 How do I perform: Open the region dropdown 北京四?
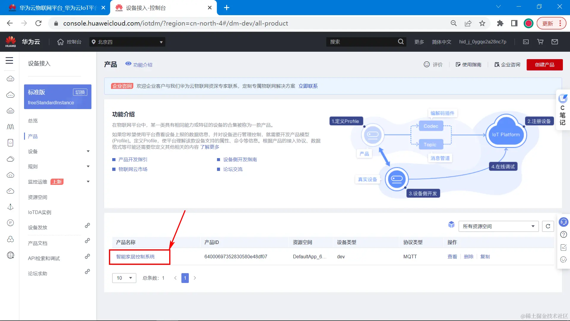pyautogui.click(x=127, y=42)
